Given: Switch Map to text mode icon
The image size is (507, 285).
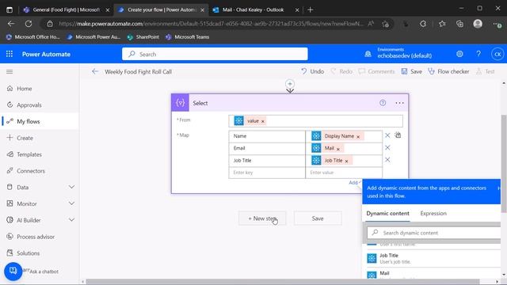Looking at the screenshot, I should [x=398, y=135].
